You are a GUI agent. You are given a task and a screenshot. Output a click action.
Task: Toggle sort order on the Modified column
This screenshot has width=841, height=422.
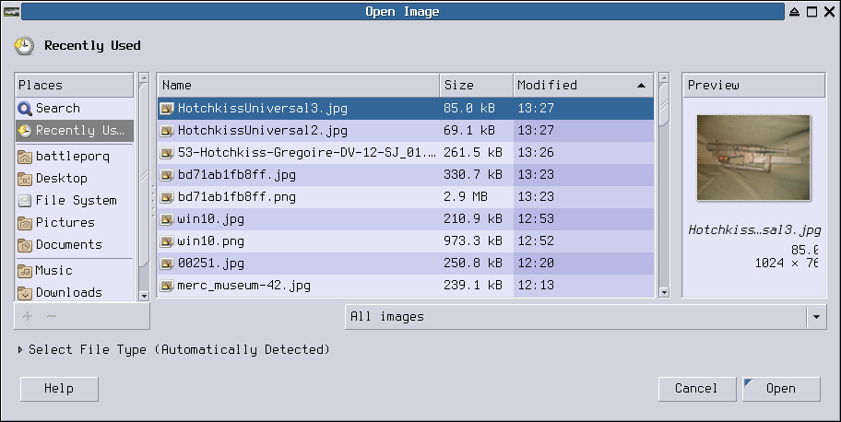tap(583, 86)
